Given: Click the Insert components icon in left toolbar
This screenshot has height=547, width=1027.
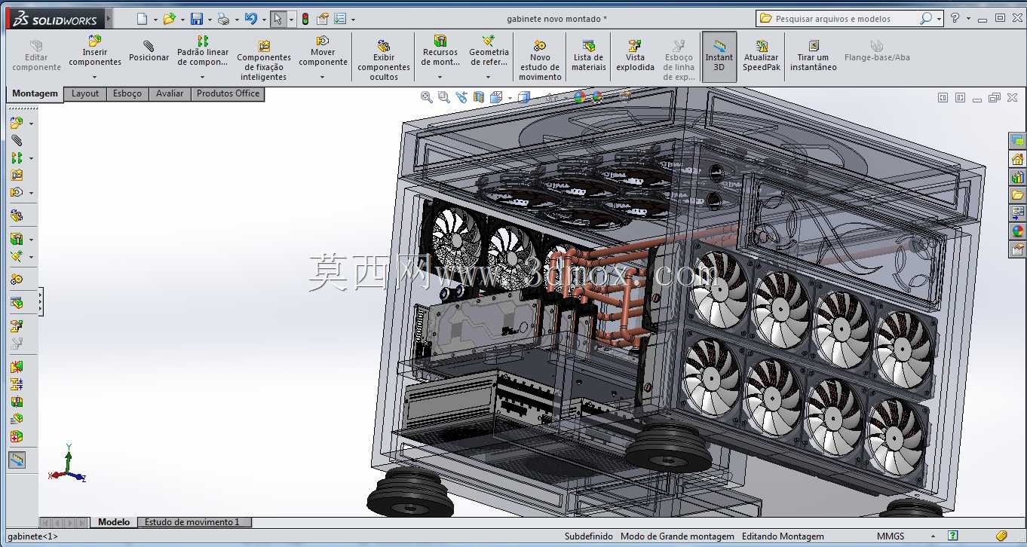Looking at the screenshot, I should pos(17,123).
